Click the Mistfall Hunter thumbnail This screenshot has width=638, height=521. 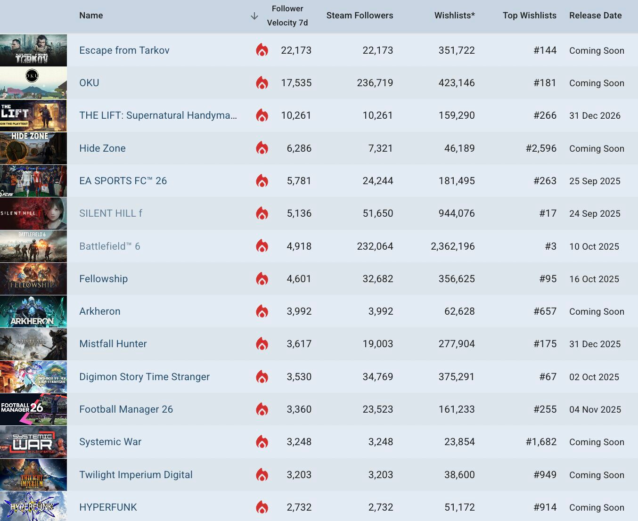[33, 344]
